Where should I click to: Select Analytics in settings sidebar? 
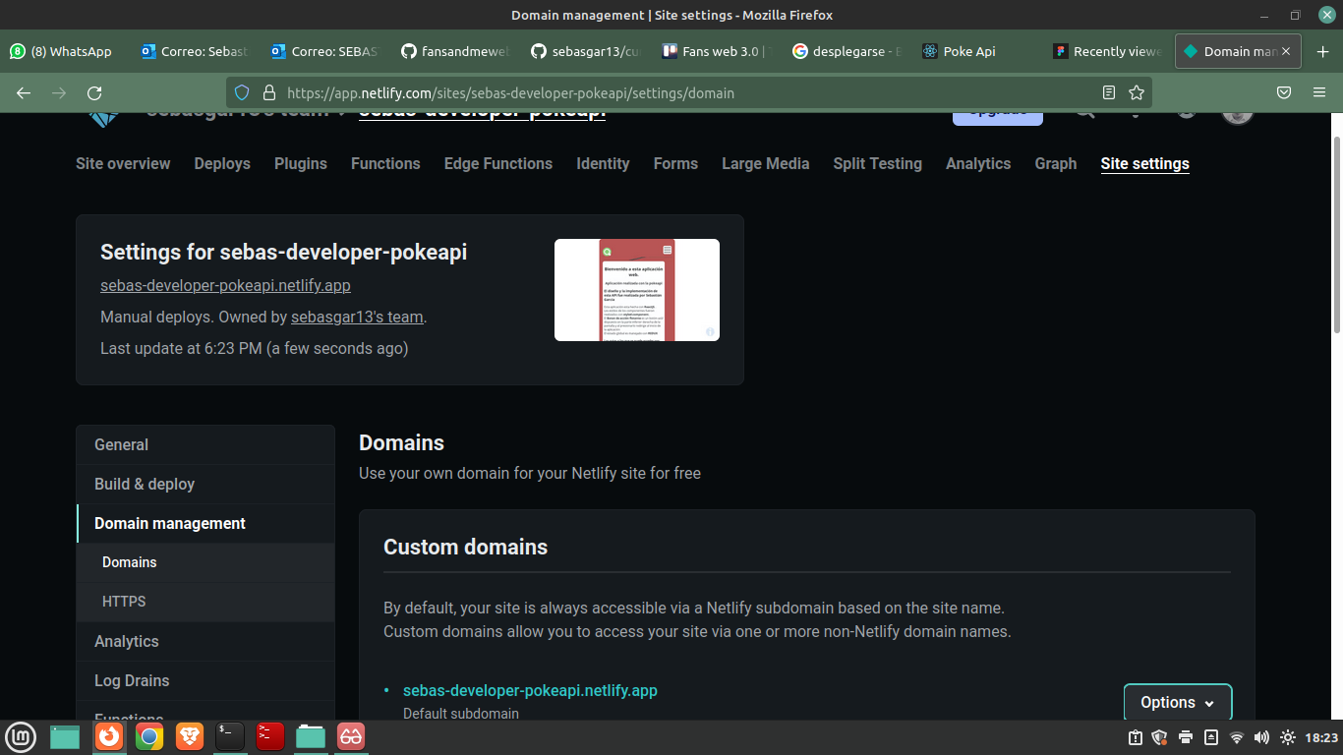205,641
